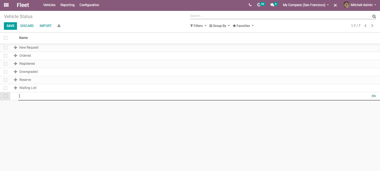Click the Fleet app title
Viewport: 380px width, 171px height.
pyautogui.click(x=23, y=5)
